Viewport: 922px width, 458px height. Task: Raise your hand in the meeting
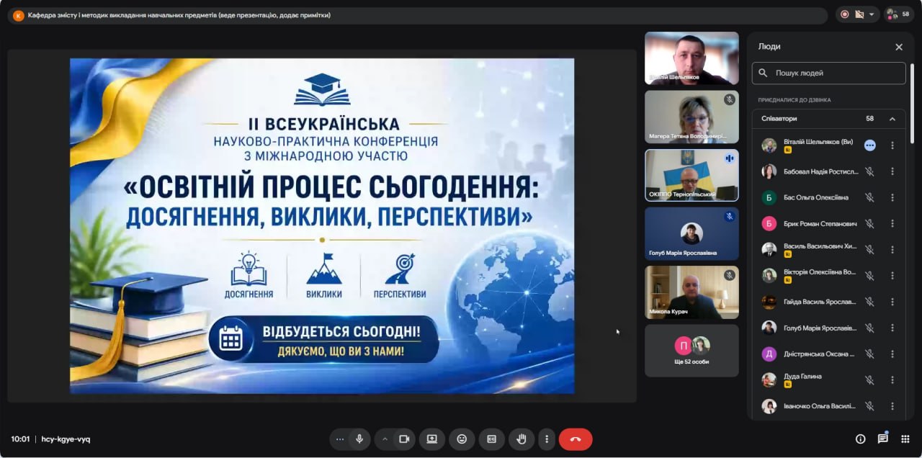coord(522,439)
